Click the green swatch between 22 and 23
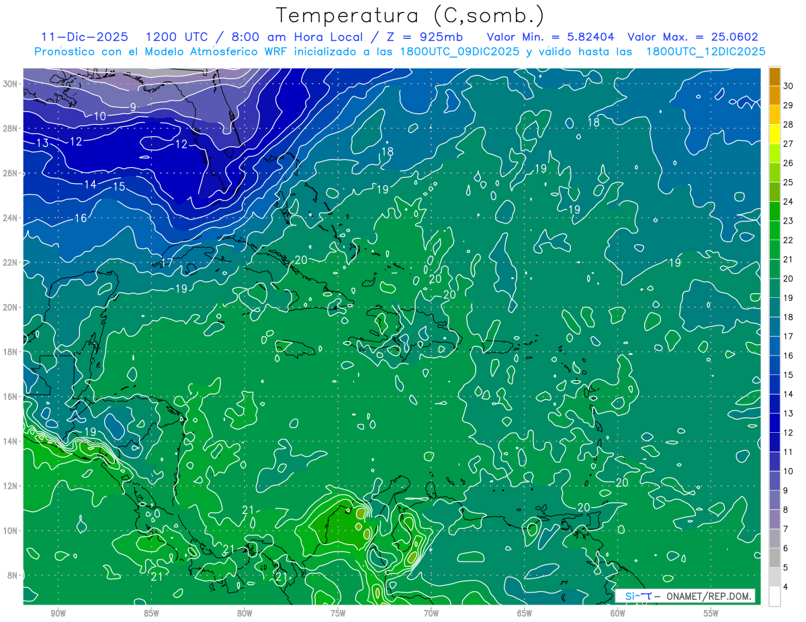 [x=774, y=230]
